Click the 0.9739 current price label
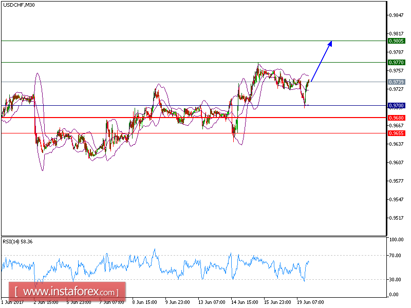The image size is (411, 308). point(396,82)
